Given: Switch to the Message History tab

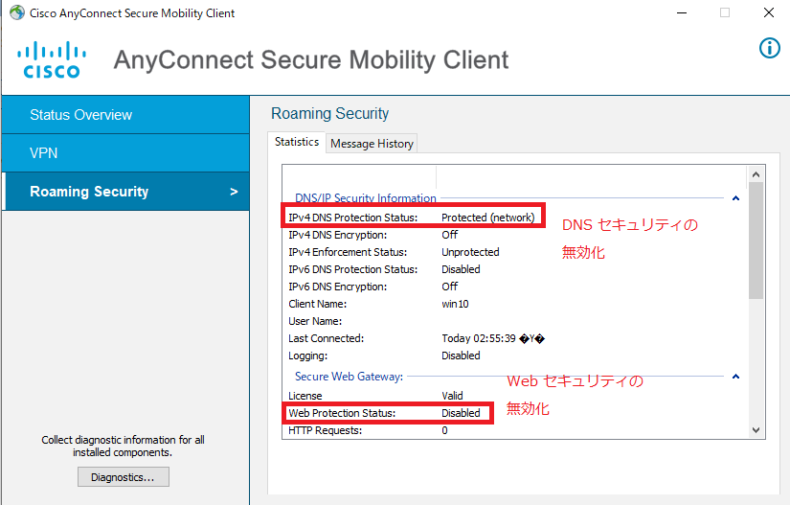Looking at the screenshot, I should (372, 144).
